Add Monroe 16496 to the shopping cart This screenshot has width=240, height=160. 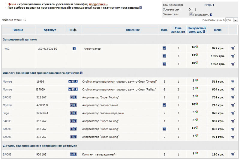[x=233, y=81]
